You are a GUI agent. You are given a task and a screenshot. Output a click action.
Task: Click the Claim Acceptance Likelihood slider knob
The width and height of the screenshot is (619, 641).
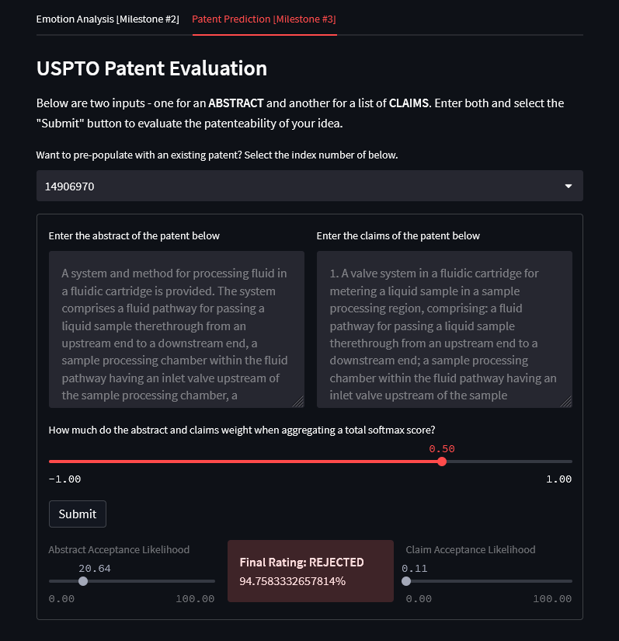pos(406,581)
